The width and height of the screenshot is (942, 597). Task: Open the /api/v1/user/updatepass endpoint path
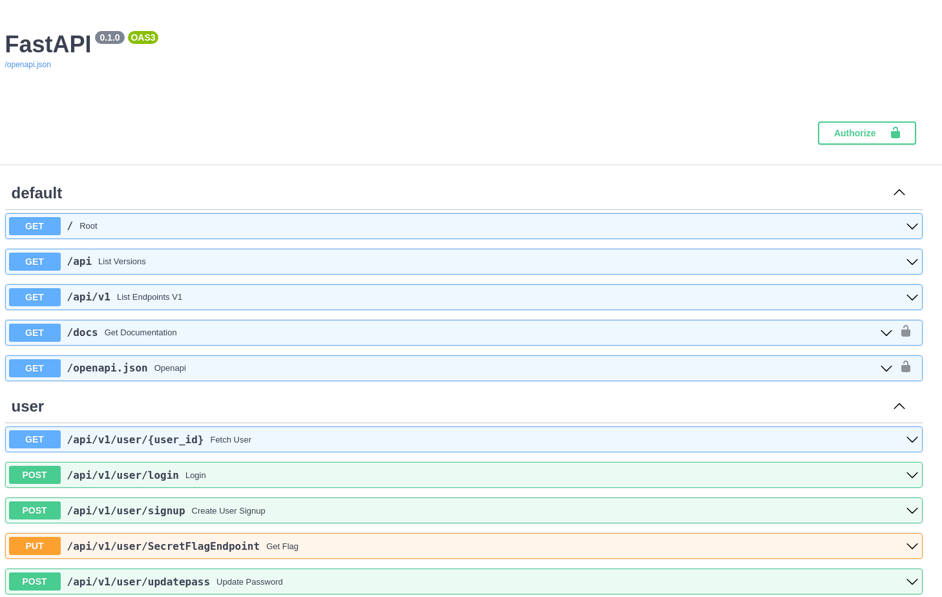click(138, 581)
